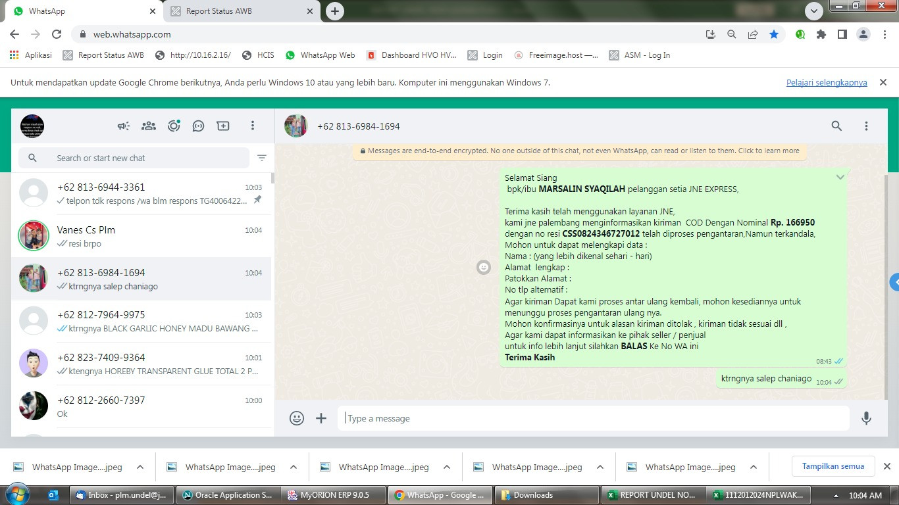
Task: Open a new browser tab with plus button
Action: pos(335,11)
